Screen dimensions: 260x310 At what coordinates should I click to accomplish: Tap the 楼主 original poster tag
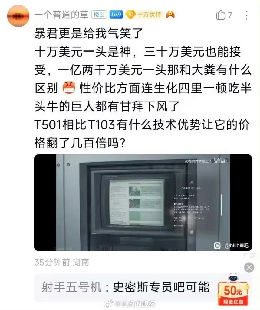click(x=99, y=15)
